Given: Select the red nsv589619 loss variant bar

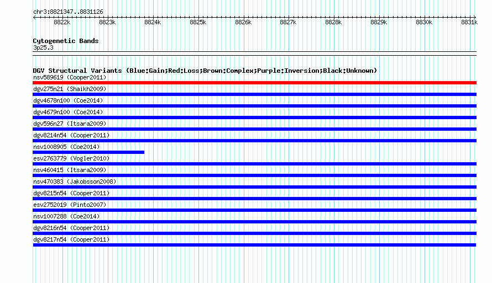Looking at the screenshot, I should [254, 83].
